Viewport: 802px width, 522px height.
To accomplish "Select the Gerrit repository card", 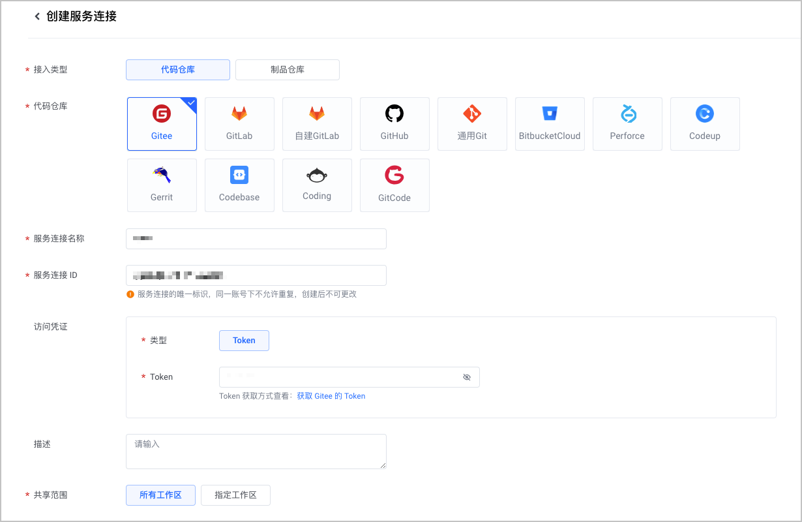I will pos(162,185).
